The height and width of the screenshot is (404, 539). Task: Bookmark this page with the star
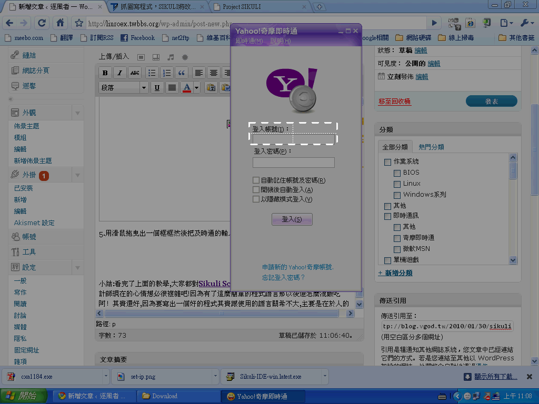tap(79, 23)
